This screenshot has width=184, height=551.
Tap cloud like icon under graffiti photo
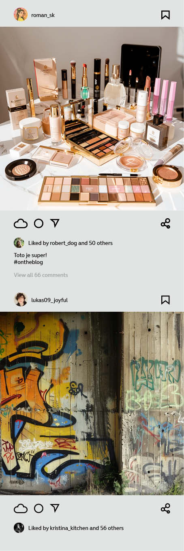(21, 508)
